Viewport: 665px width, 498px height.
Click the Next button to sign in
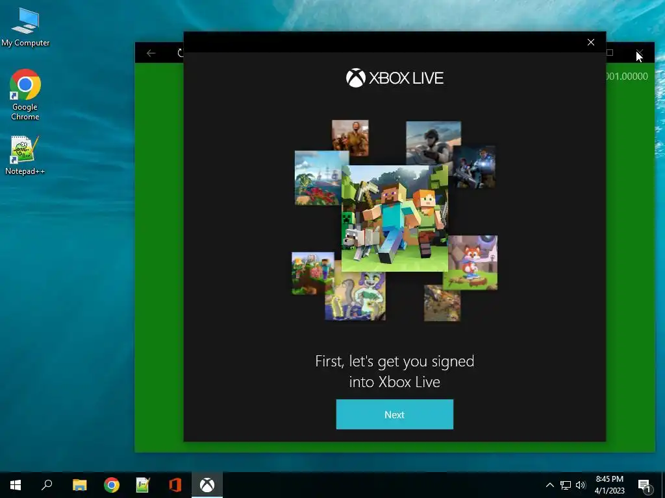click(x=394, y=414)
